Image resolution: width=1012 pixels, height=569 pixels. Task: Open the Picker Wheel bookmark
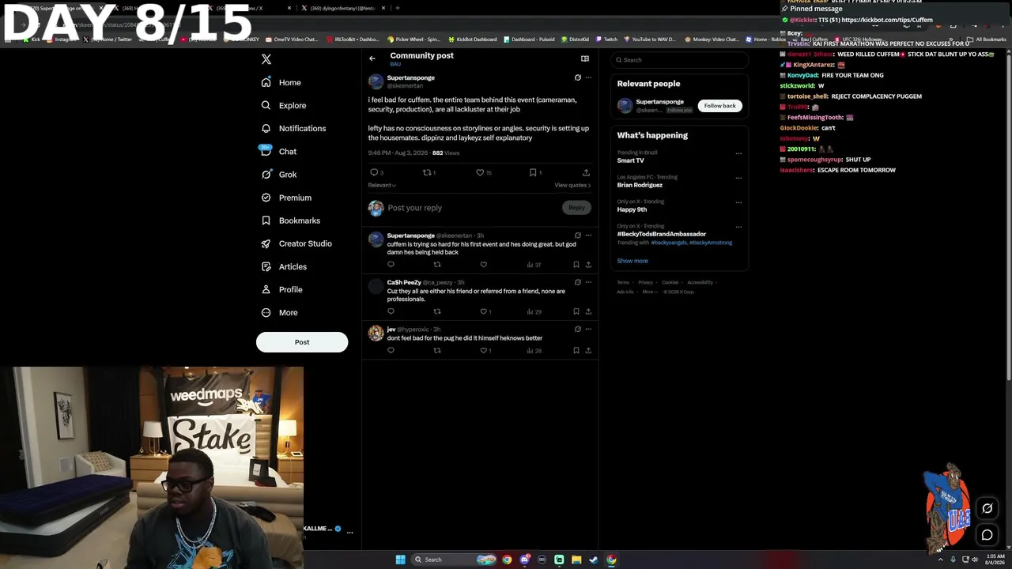pyautogui.click(x=413, y=39)
